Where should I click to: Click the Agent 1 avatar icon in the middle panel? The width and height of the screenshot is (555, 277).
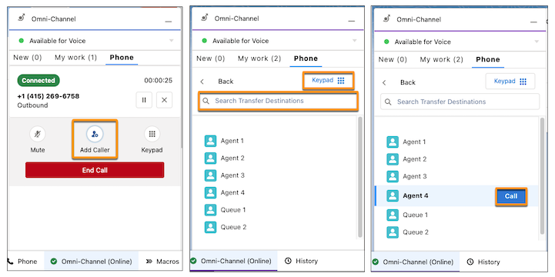[x=210, y=141]
